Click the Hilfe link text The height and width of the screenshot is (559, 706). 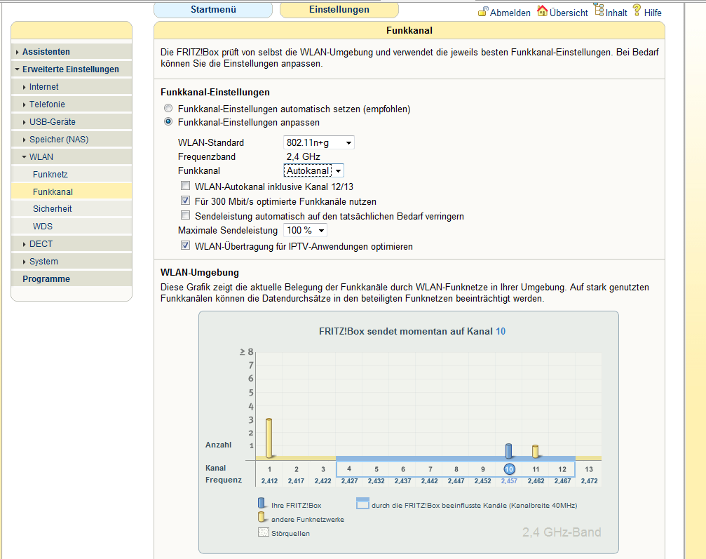(x=653, y=13)
